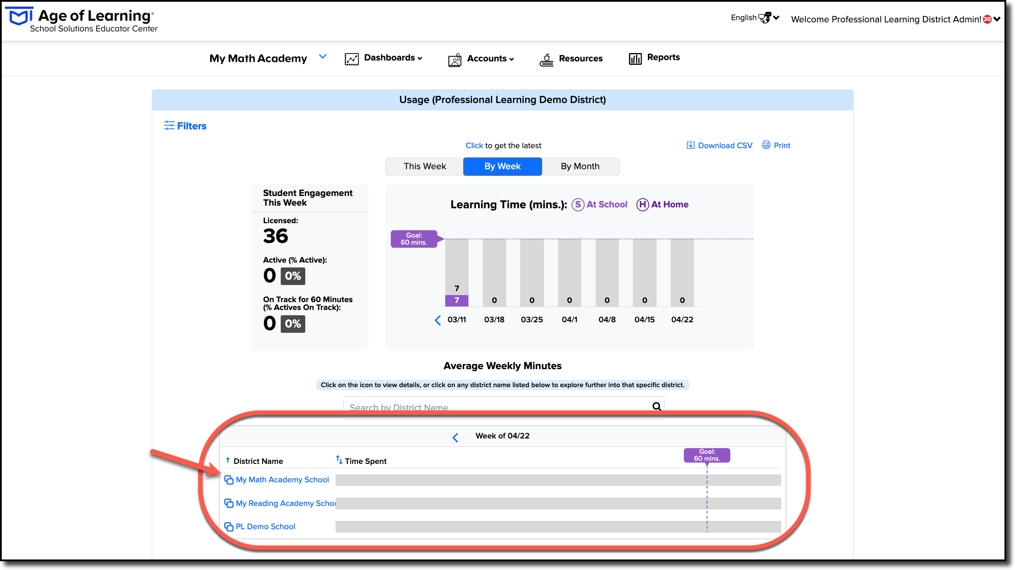Click the 03/18 week bar
This screenshot has height=570, width=1015.
(494, 272)
